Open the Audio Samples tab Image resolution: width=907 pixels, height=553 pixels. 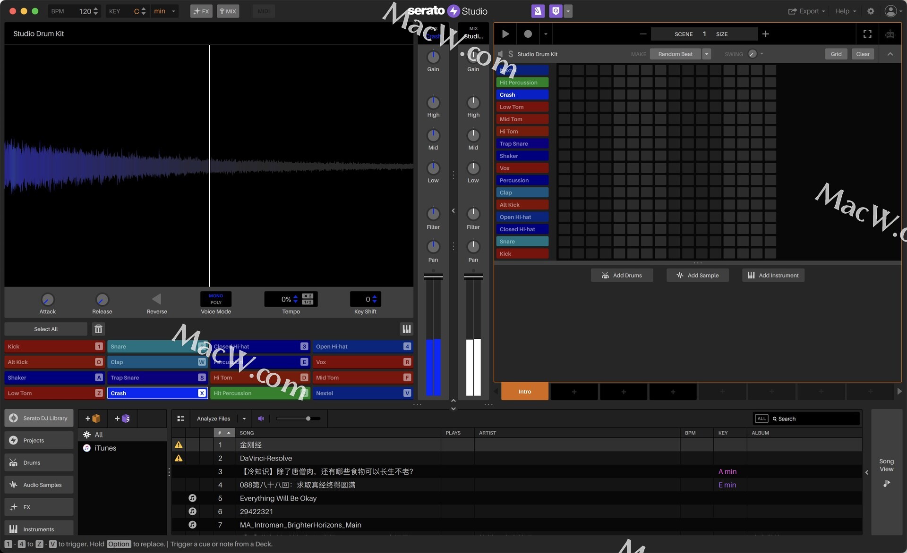click(39, 485)
